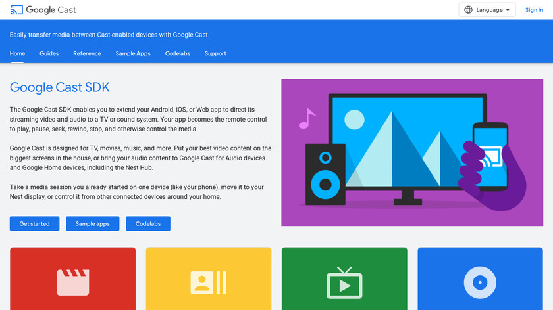The width and height of the screenshot is (553, 310).
Task: Click the Google Cast wordmark in header
Action: (x=51, y=10)
